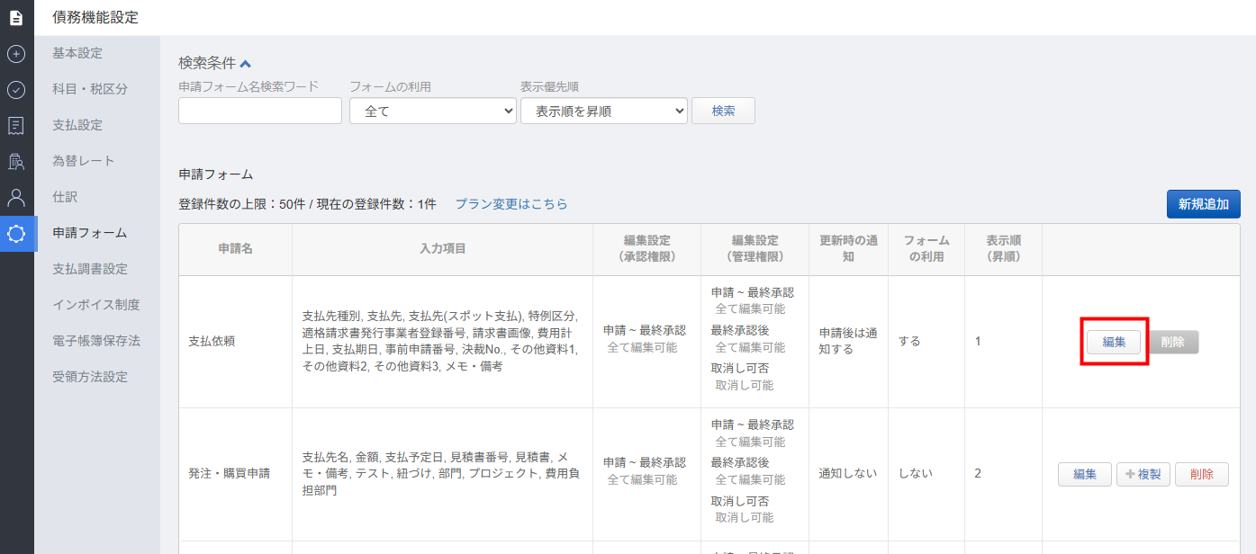The height and width of the screenshot is (554, 1256).
Task: Click ＋複製 for 発注・購買申請 form
Action: 1143,474
